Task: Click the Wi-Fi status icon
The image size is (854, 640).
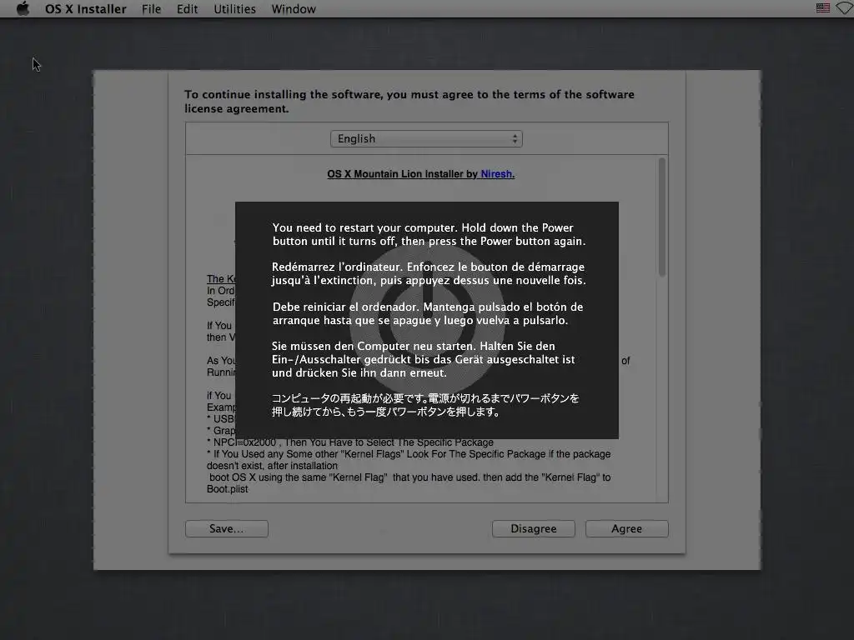Action: pos(846,8)
